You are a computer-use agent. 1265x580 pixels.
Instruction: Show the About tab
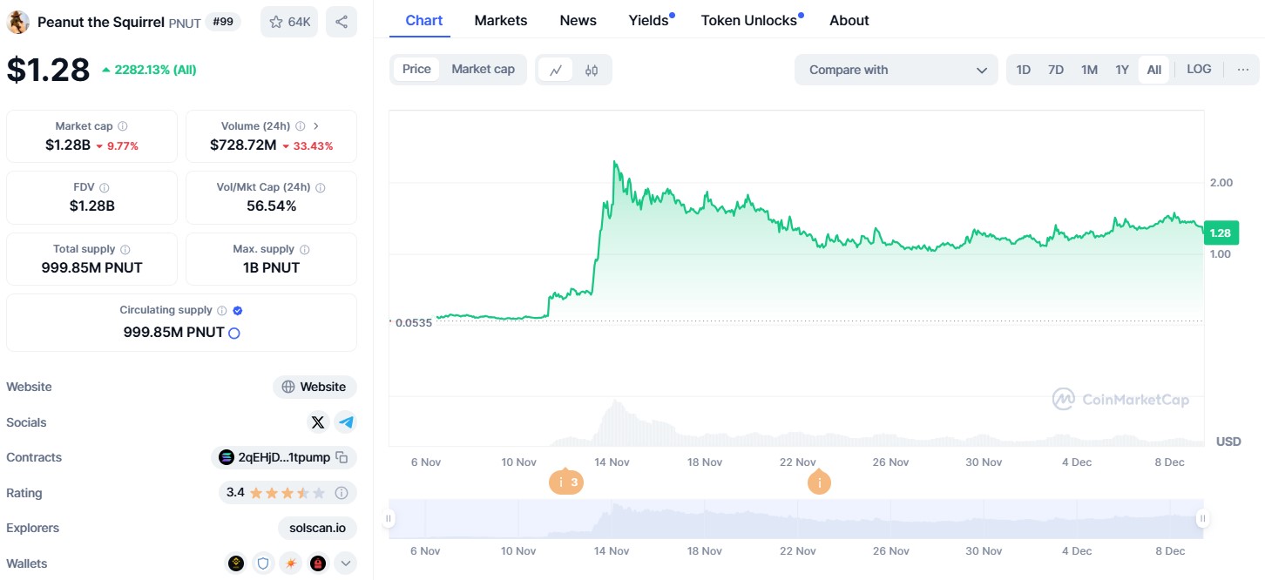[849, 20]
